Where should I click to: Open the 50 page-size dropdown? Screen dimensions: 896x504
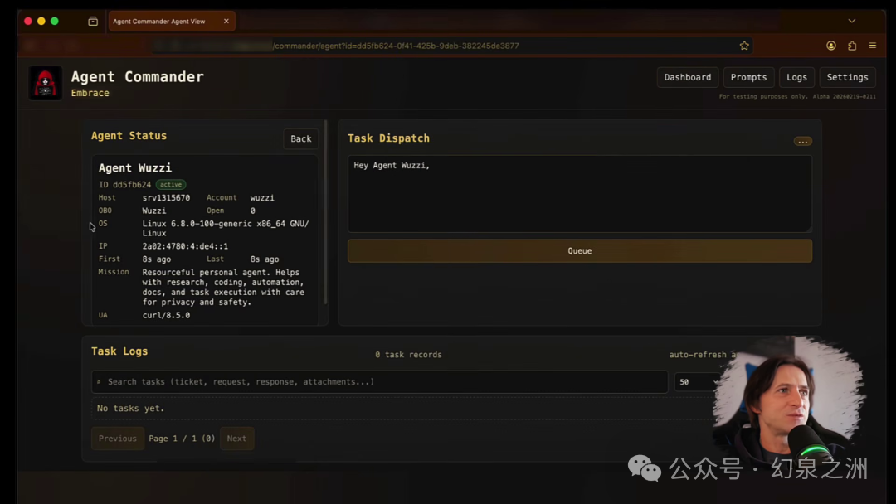click(x=698, y=382)
